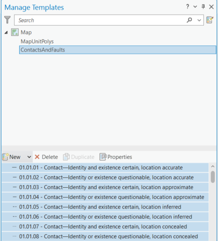Image resolution: width=218 pixels, height=241 pixels.
Task: Select template 01.01.01 location accurate
Action: [x=105, y=168]
